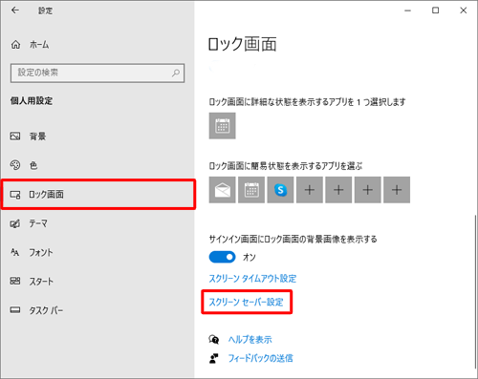478x379 pixels.
Task: Click the magnifier icon in search box
Action: coord(176,73)
